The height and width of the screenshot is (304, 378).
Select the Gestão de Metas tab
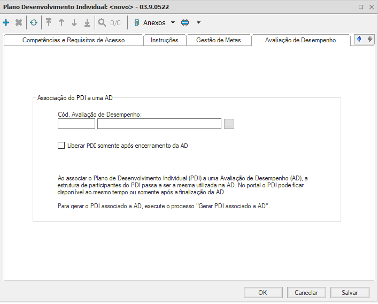pyautogui.click(x=219, y=40)
